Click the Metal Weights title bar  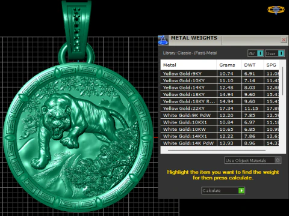(223, 40)
